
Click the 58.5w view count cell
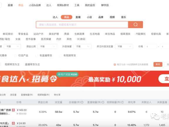[x=58, y=112]
